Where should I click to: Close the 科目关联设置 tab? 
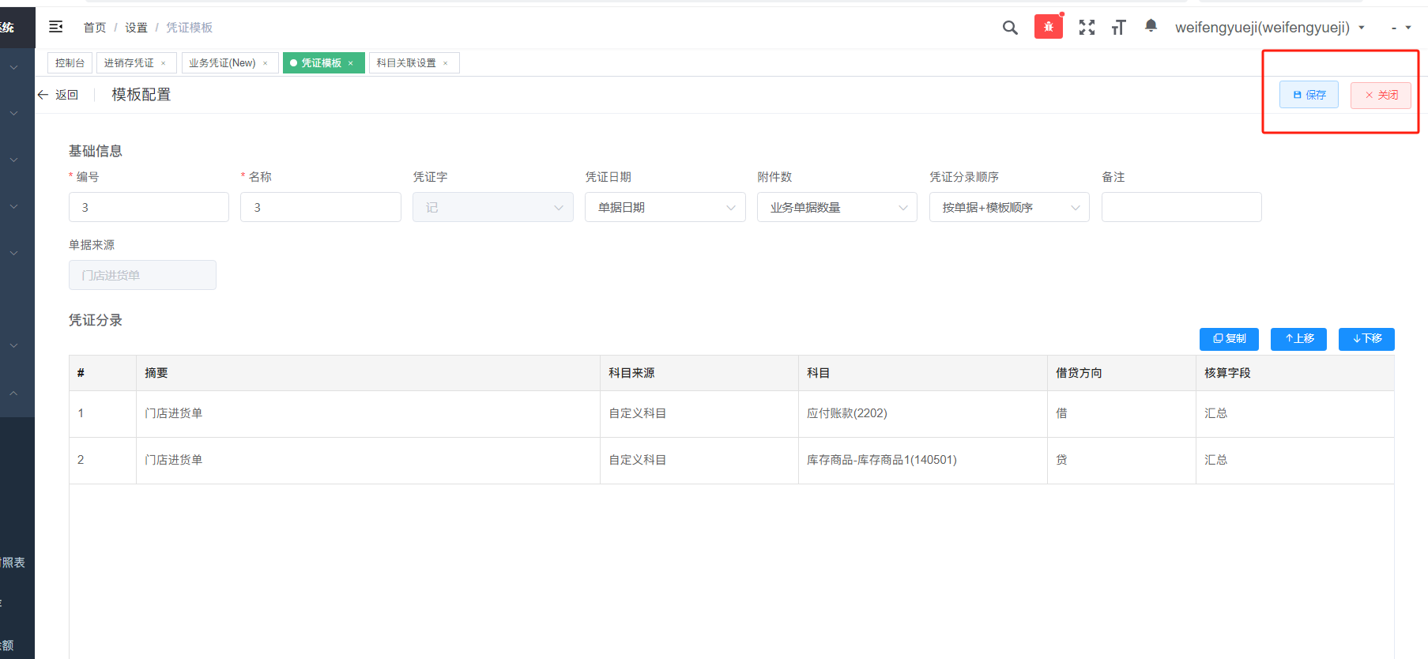(x=446, y=63)
